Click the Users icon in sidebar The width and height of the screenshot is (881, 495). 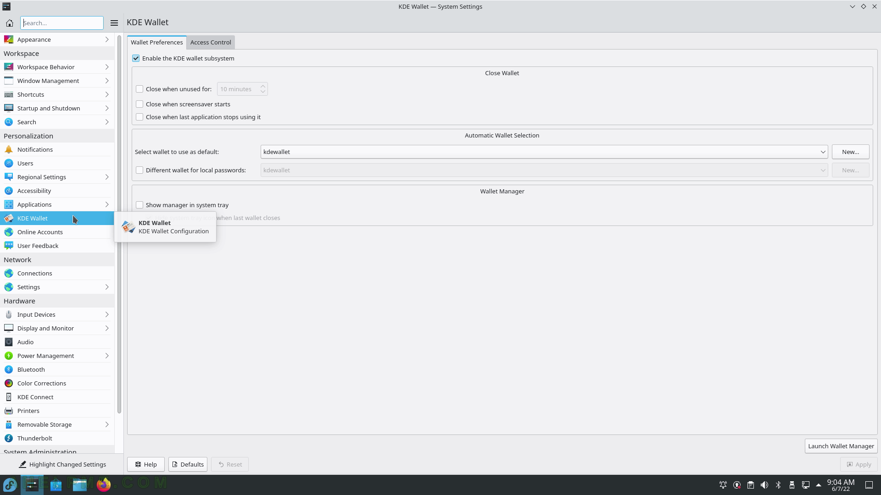coord(9,163)
